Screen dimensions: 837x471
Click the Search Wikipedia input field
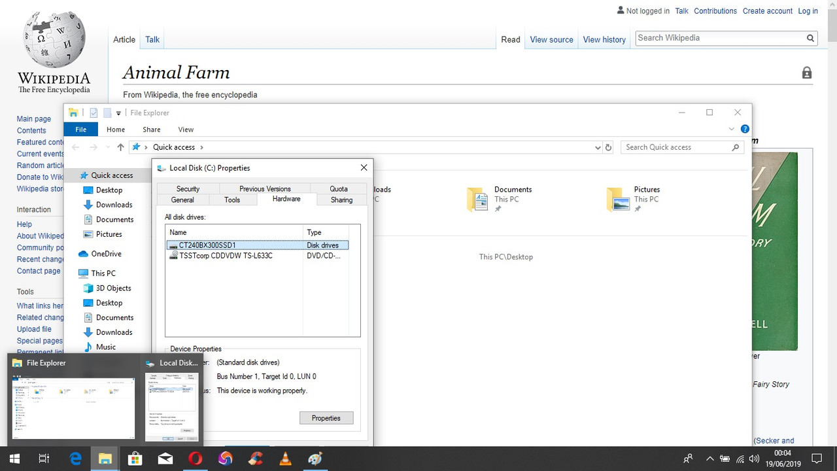coord(719,38)
